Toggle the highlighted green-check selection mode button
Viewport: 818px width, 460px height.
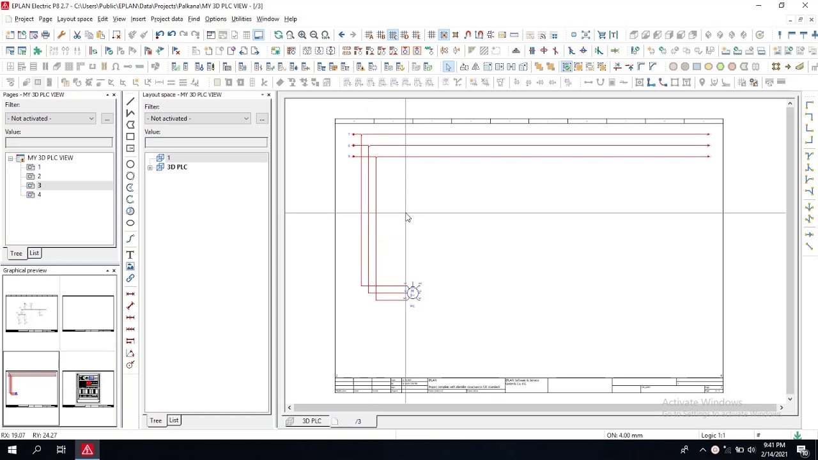[x=567, y=66]
